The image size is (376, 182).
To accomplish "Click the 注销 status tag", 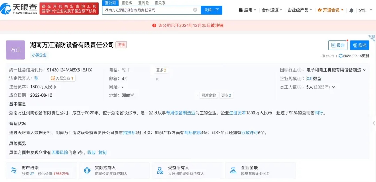I will pos(121,44).
